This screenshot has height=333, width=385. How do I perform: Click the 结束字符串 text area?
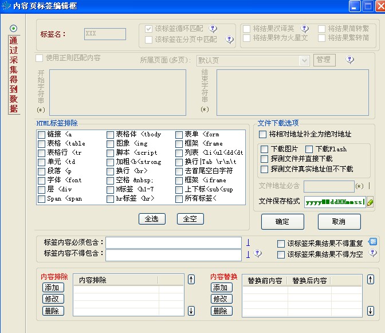[x=293, y=93]
